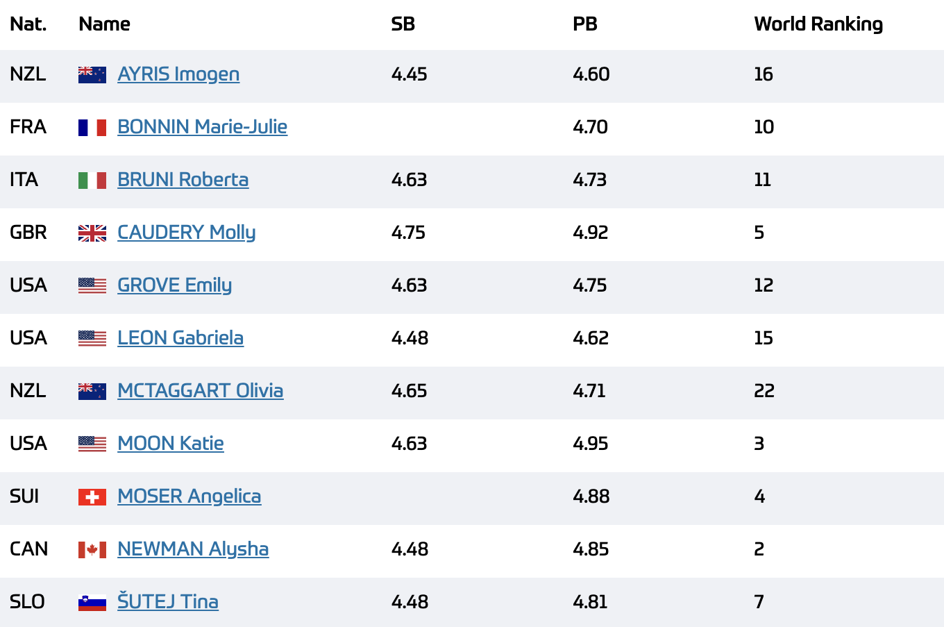
Task: Click the PB column header
Action: [x=585, y=24]
